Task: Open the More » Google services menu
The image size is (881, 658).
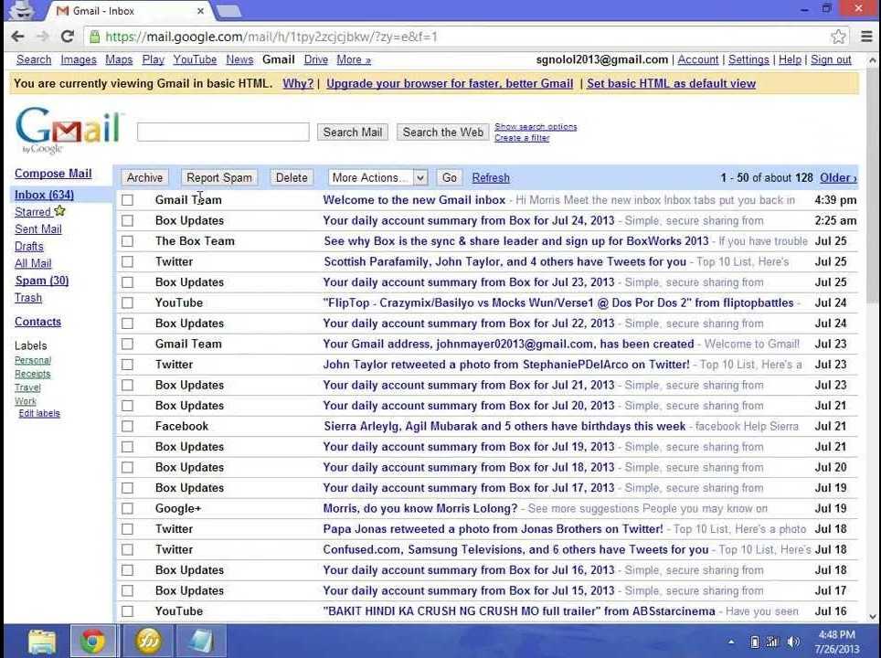Action: click(x=354, y=59)
